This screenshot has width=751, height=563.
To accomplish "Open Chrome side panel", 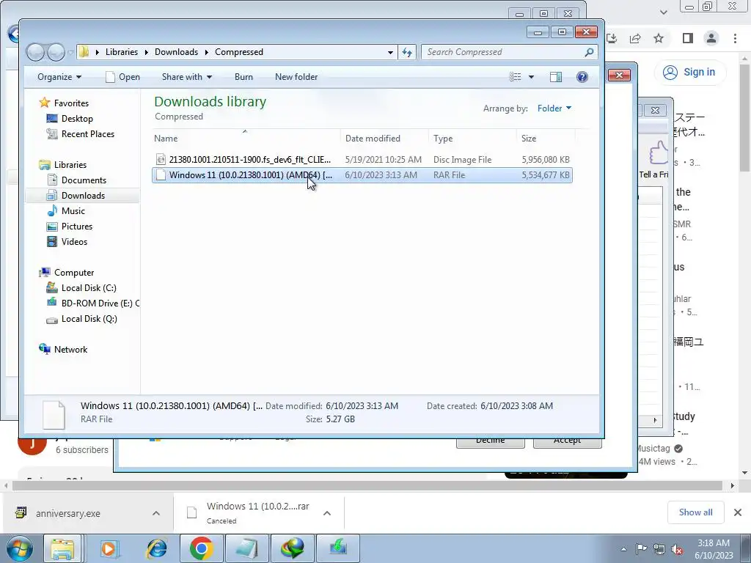I will tap(688, 38).
